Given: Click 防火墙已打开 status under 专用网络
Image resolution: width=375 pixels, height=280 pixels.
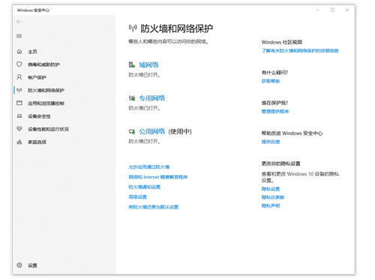Looking at the screenshot, I should point(144,108).
